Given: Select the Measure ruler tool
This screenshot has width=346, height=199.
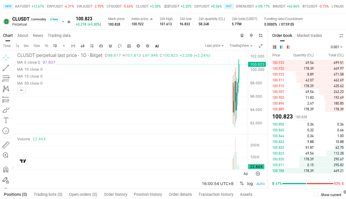Looking at the screenshot, I should [6, 145].
